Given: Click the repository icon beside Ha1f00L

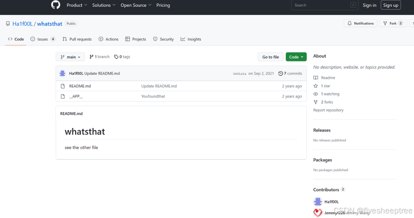Looking at the screenshot, I should pos(8,24).
